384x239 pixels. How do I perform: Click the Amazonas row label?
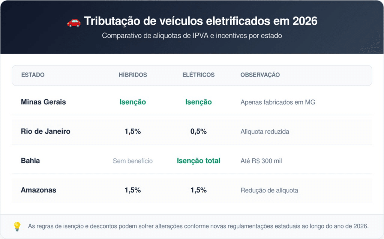pos(39,190)
